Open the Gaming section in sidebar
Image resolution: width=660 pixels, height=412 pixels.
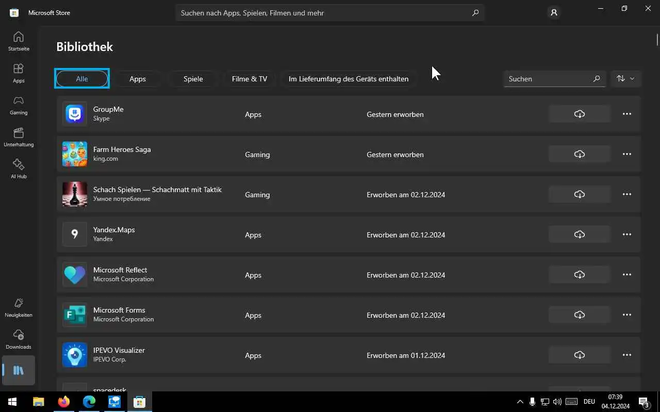[19, 105]
